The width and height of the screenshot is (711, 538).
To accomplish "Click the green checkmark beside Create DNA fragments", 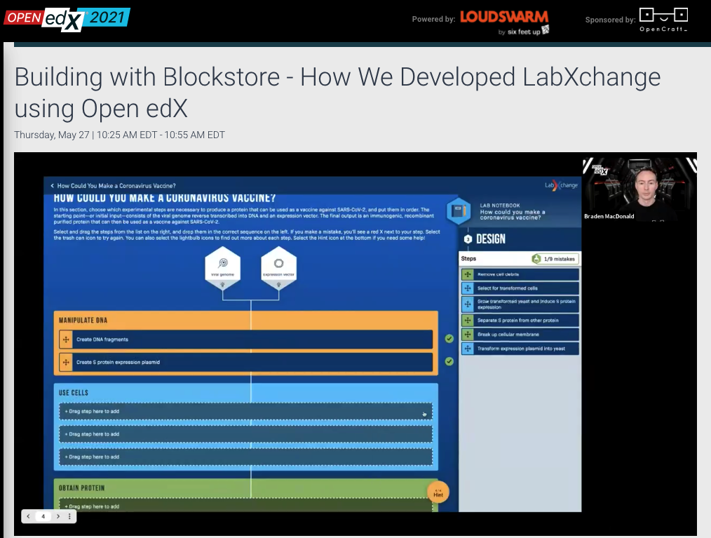I will pos(449,339).
